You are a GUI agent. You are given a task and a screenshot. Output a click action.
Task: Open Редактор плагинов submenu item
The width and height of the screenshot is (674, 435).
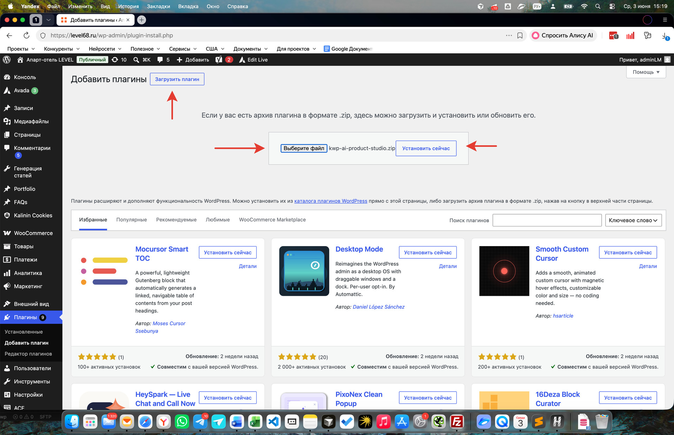click(x=28, y=354)
